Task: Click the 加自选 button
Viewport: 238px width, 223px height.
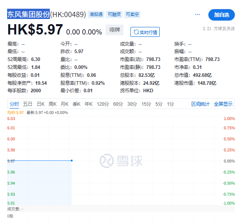Action: click(x=221, y=15)
